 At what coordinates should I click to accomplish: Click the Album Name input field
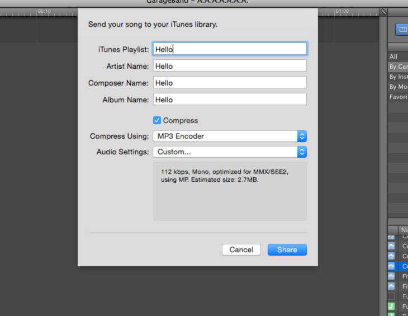tap(230, 100)
